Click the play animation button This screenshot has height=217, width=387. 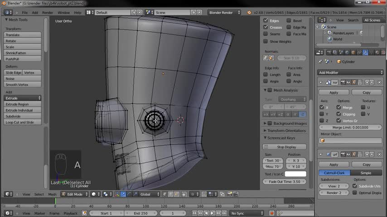coord(212,213)
